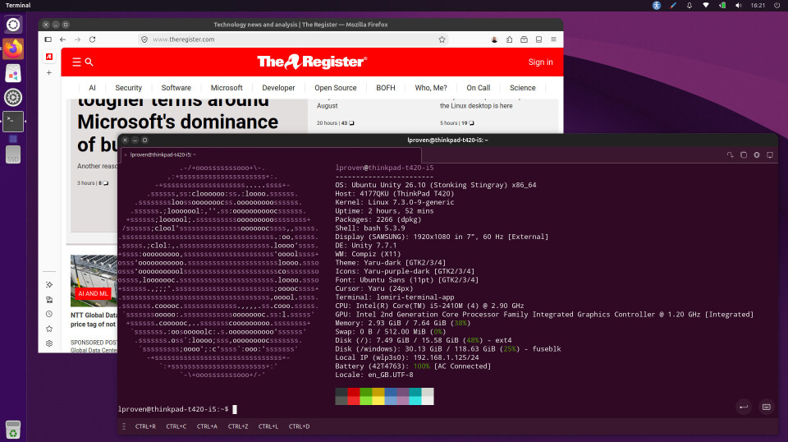The image size is (788, 442).
Task: Open the power session menu
Action: point(777,6)
